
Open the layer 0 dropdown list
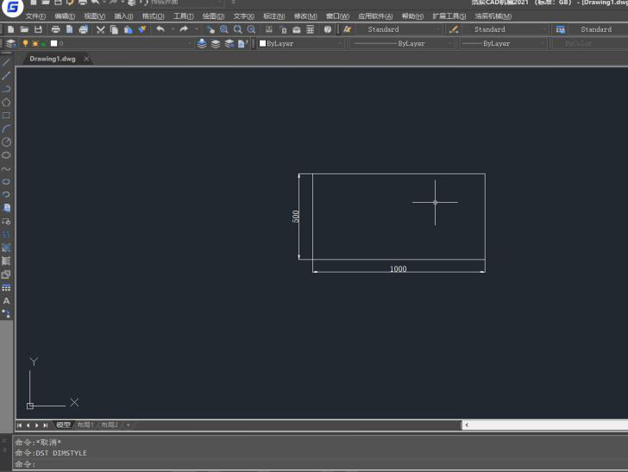point(189,43)
